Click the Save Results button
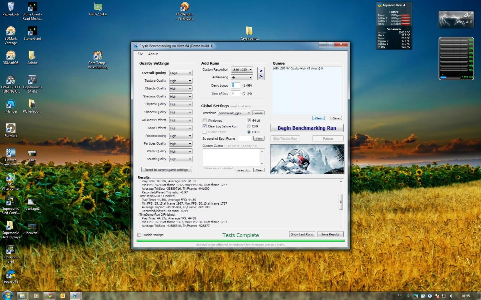This screenshot has width=481, height=300. (x=330, y=234)
